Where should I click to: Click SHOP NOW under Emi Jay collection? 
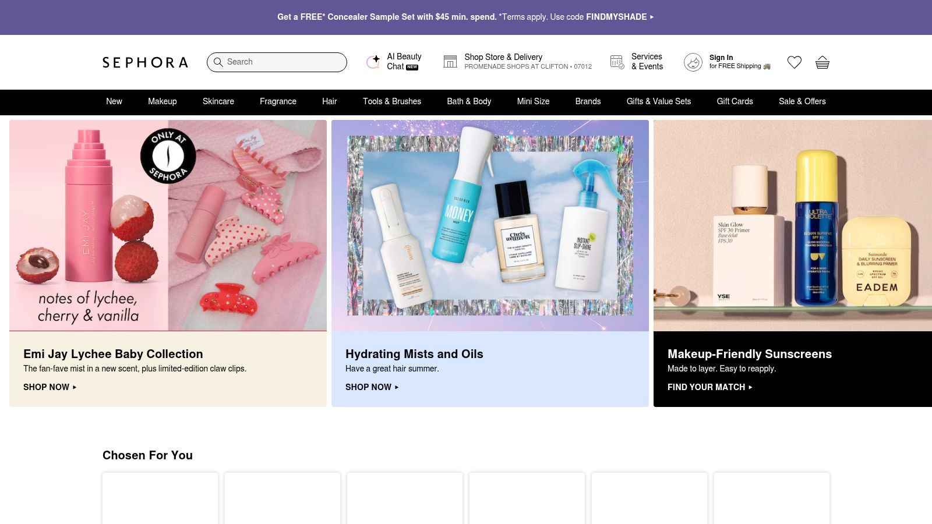[50, 387]
